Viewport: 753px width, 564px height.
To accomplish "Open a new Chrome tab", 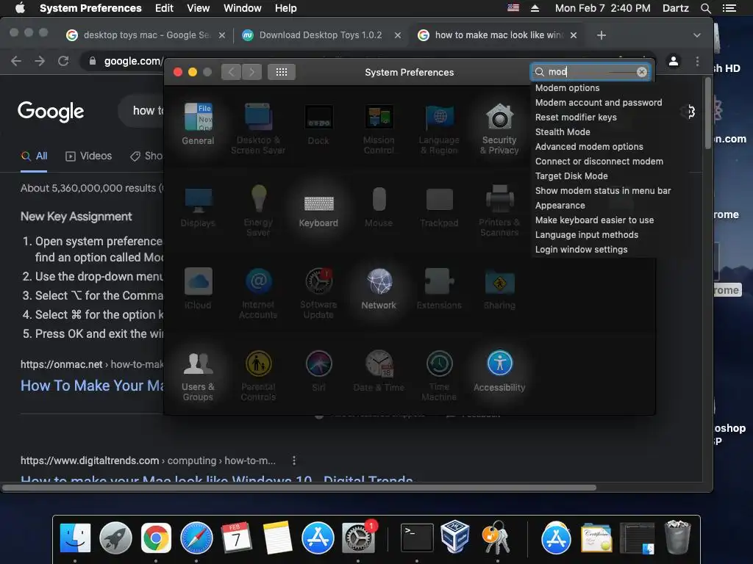I will pos(602,35).
